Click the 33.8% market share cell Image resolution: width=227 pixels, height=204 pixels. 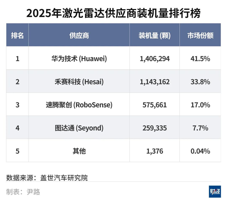200,82
